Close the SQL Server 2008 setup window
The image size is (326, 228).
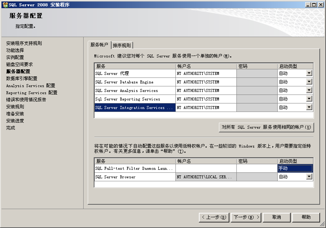[x=321, y=4]
